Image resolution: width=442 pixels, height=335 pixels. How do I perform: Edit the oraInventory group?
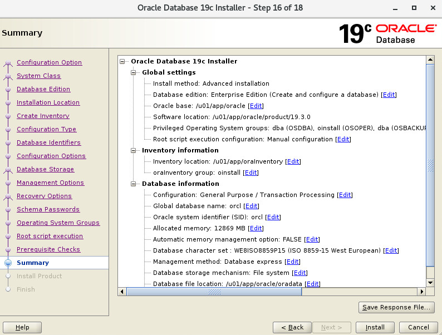[251, 173]
